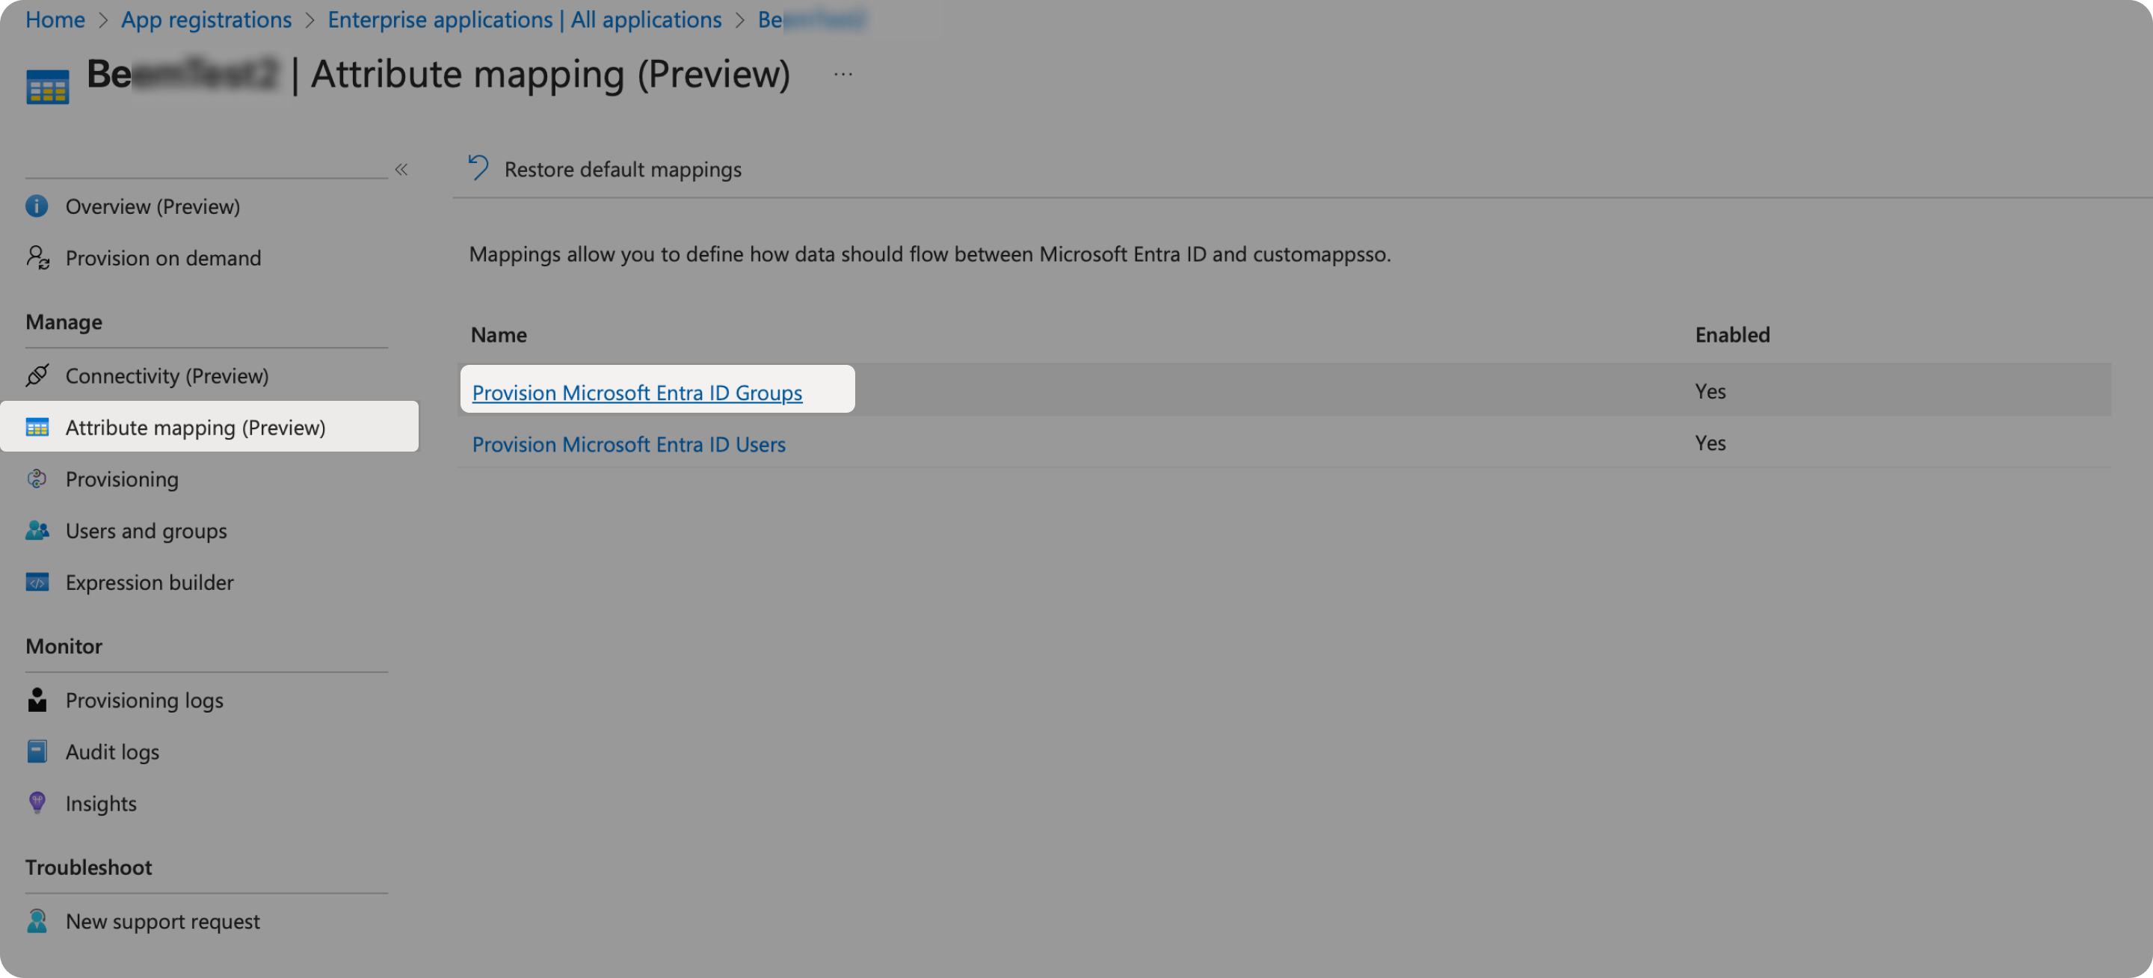
Task: Open the Provisioning menu item
Action: click(122, 479)
